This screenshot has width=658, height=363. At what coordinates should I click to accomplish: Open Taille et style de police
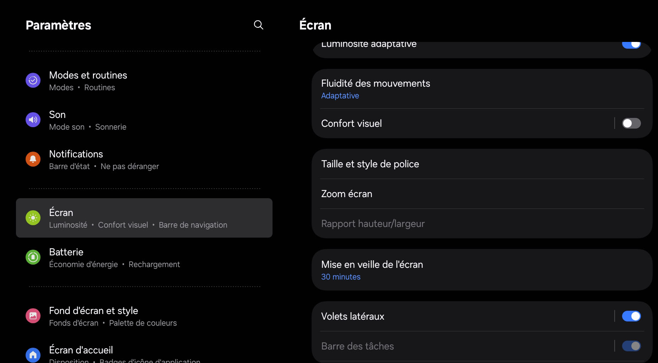tap(370, 164)
